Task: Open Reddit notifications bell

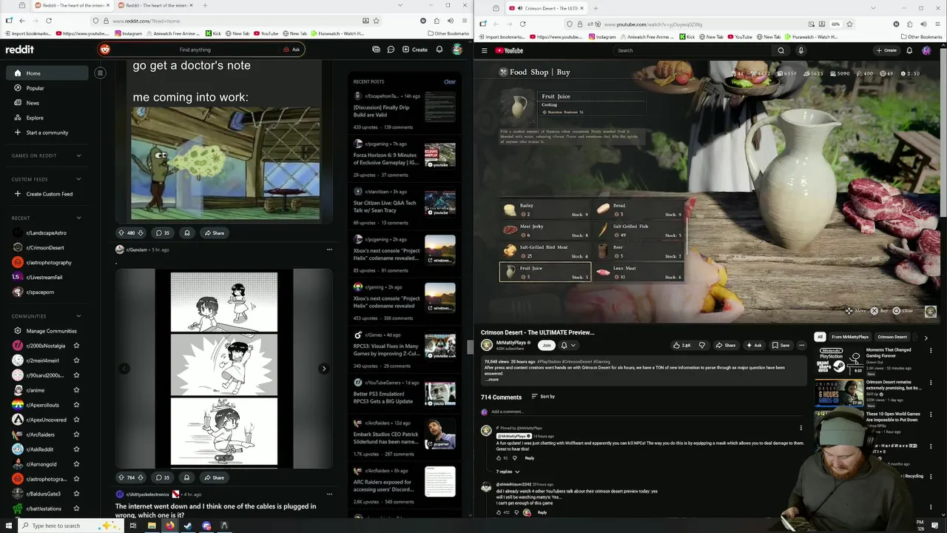Action: [439, 50]
